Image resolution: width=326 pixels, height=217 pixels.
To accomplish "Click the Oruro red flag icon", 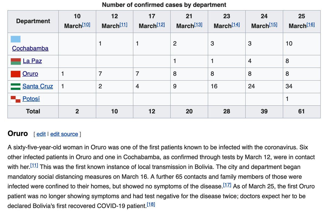I will pos(15,74).
